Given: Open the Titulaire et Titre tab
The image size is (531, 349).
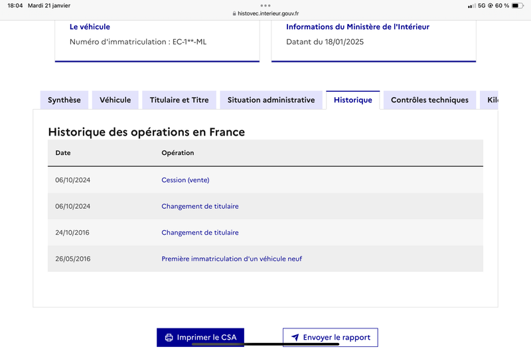Looking at the screenshot, I should [x=179, y=100].
